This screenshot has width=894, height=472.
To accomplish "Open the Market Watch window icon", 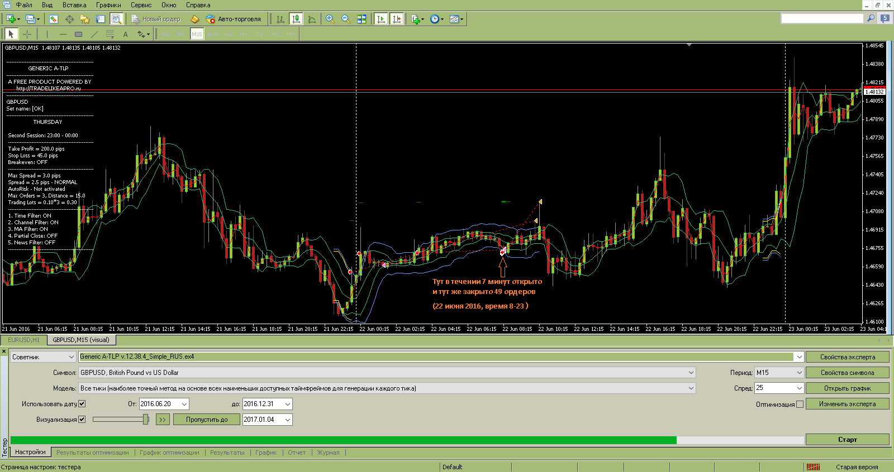I will [x=54, y=19].
